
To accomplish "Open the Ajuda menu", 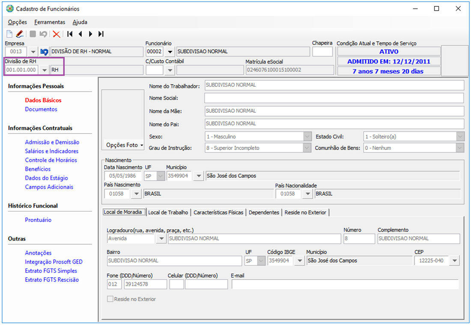I will [80, 22].
